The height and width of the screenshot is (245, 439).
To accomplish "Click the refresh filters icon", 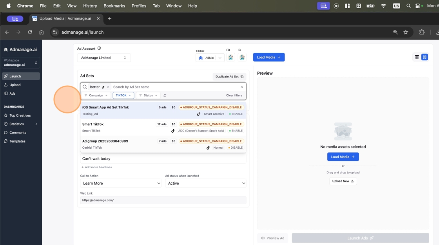I will tap(165, 95).
